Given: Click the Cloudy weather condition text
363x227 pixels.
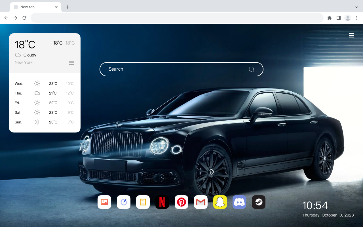Looking at the screenshot, I should (x=30, y=55).
